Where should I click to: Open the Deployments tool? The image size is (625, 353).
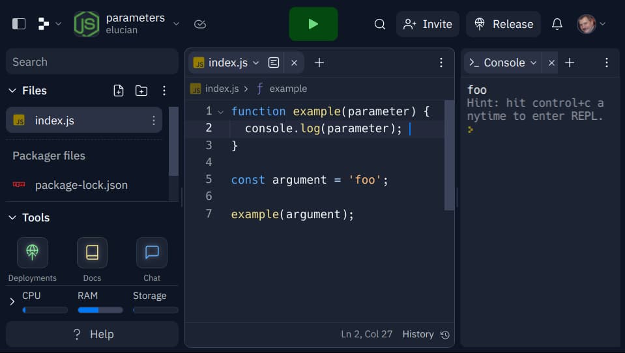(32, 253)
